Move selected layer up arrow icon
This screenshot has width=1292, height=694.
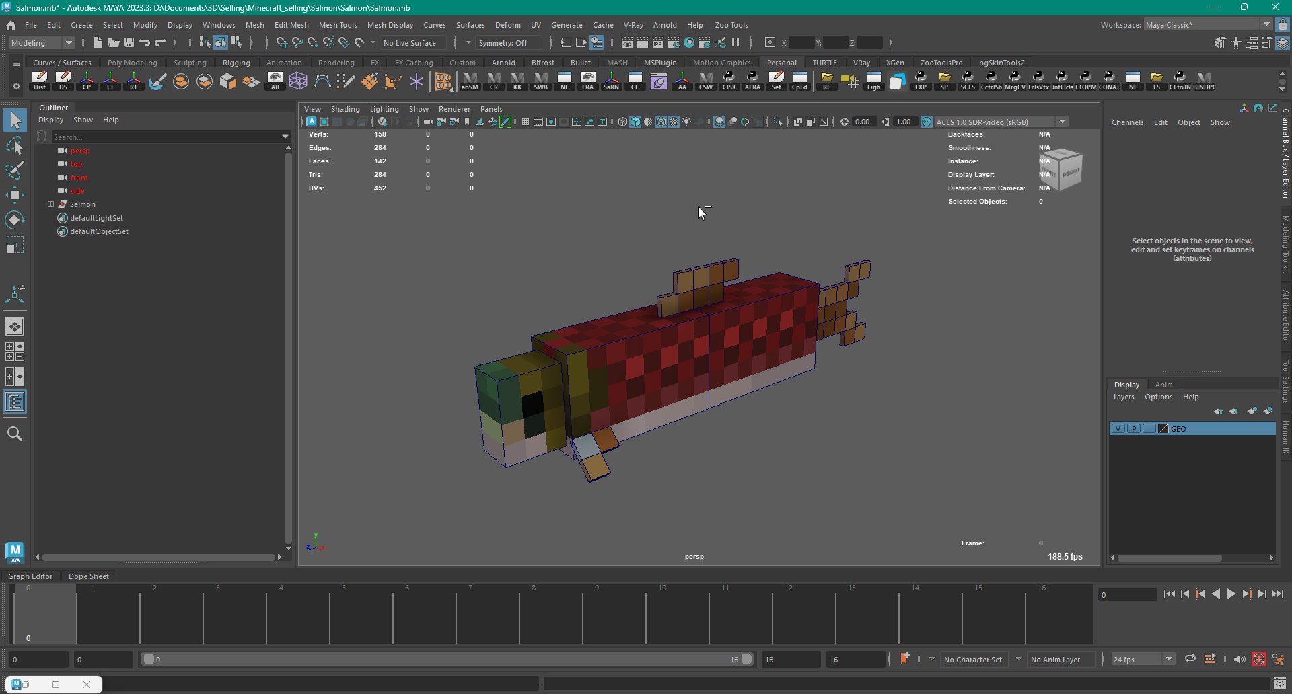pyautogui.click(x=1218, y=411)
